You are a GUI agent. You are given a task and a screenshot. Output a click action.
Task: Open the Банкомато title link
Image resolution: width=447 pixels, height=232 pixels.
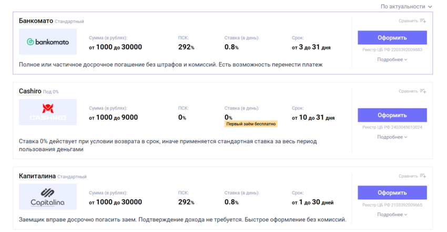pyautogui.click(x=36, y=21)
